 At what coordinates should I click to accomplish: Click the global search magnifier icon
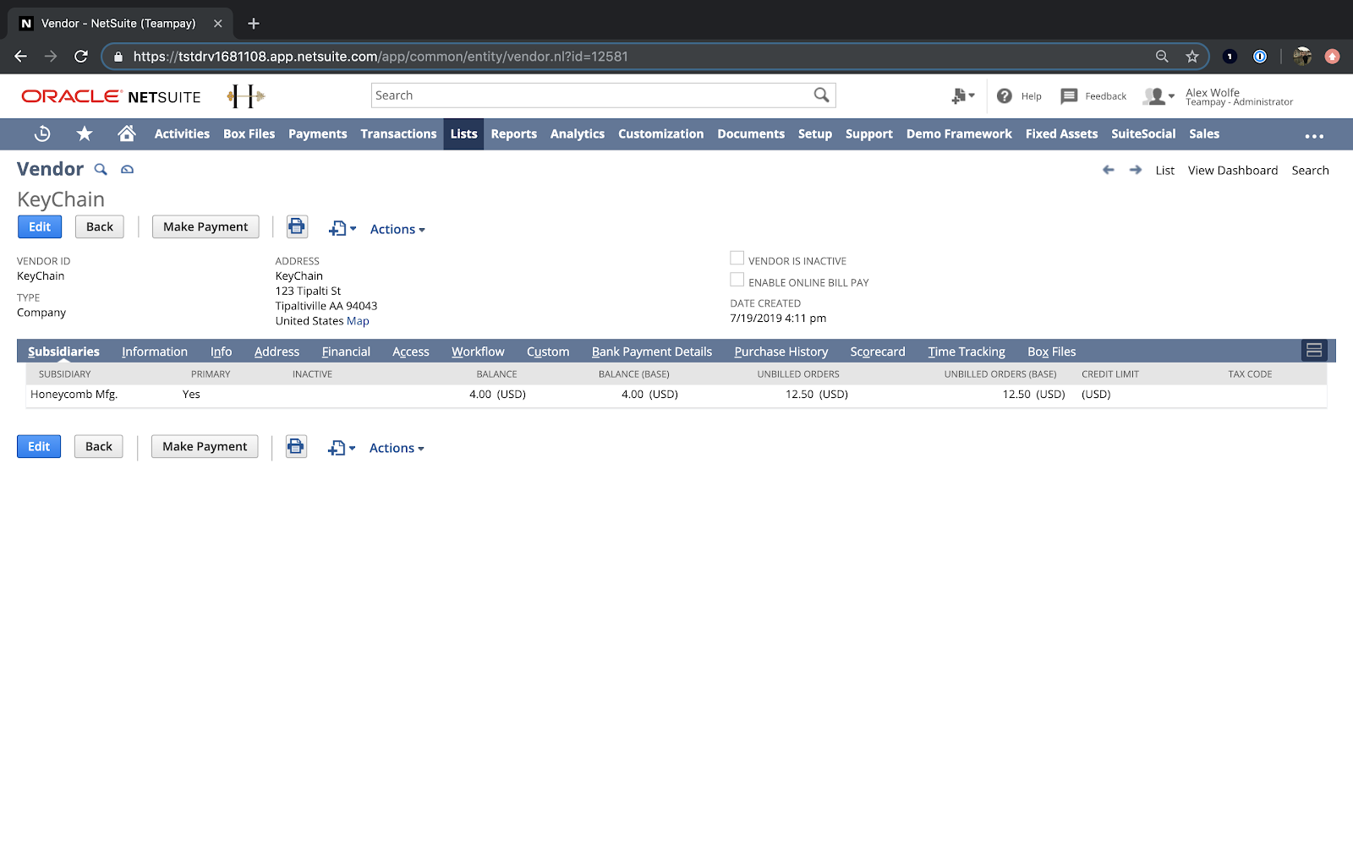(821, 95)
